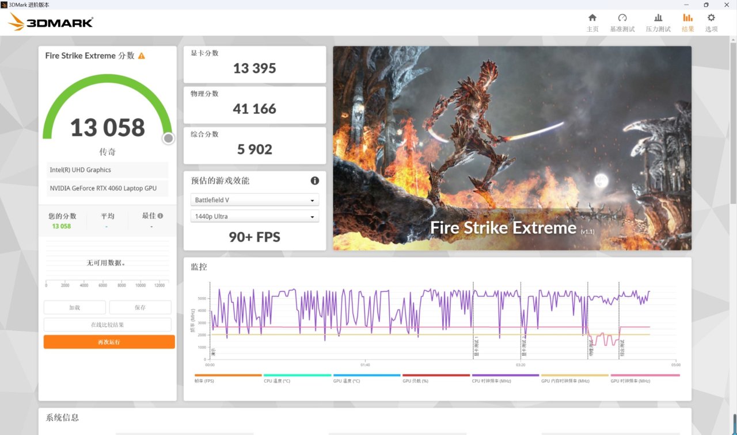The height and width of the screenshot is (435, 737).
Task: Open the 选项 options gear icon
Action: 712,18
